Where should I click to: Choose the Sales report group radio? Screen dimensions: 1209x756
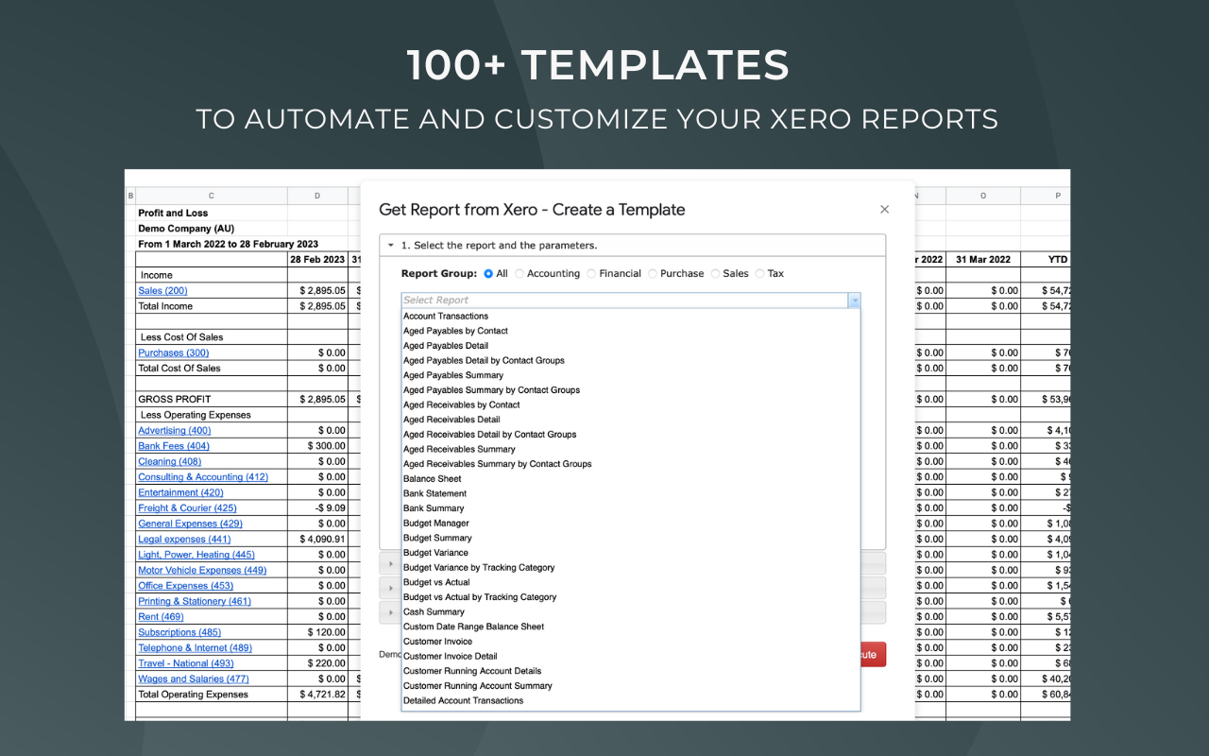(x=715, y=274)
